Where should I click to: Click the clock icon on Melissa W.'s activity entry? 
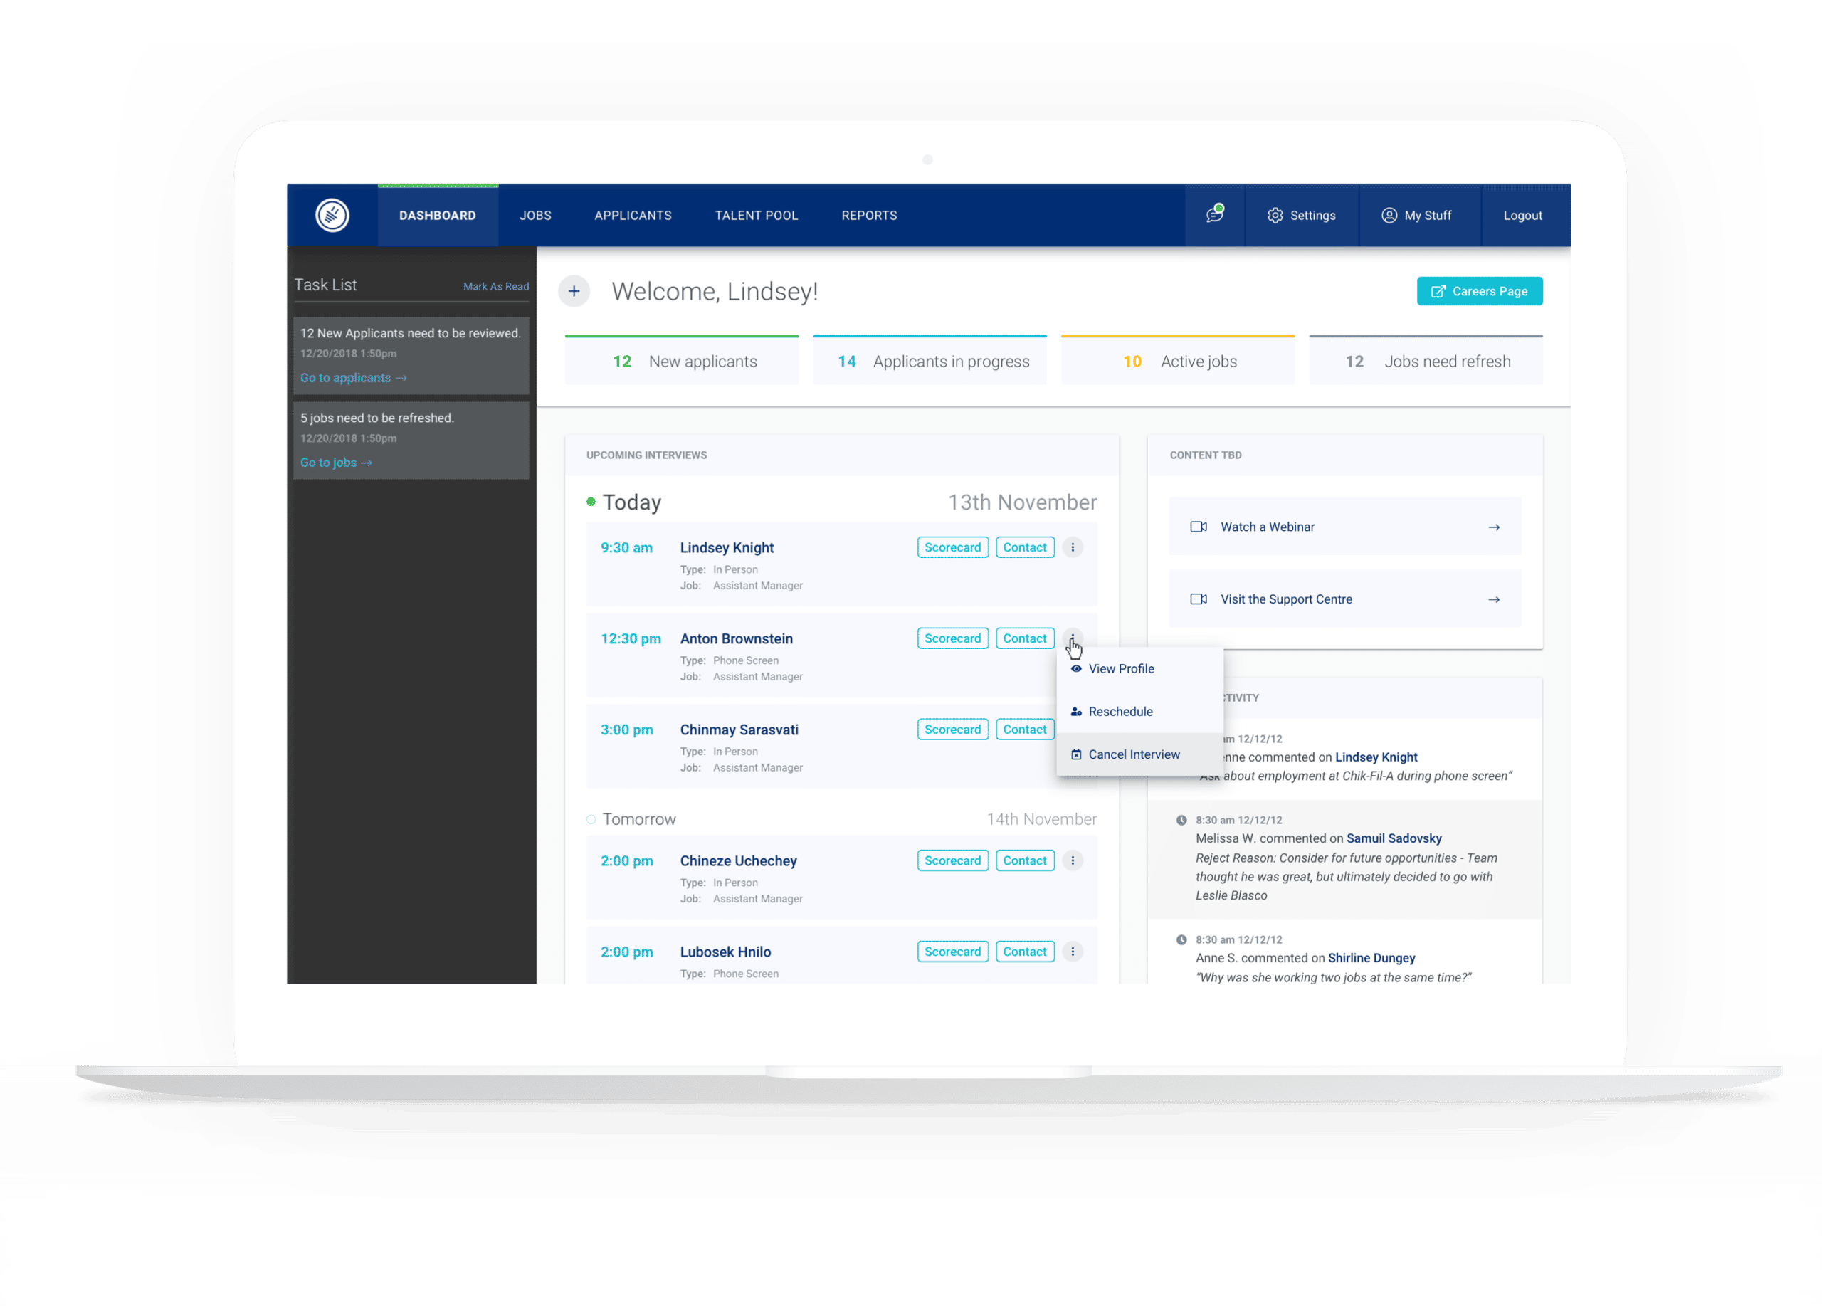(1181, 819)
